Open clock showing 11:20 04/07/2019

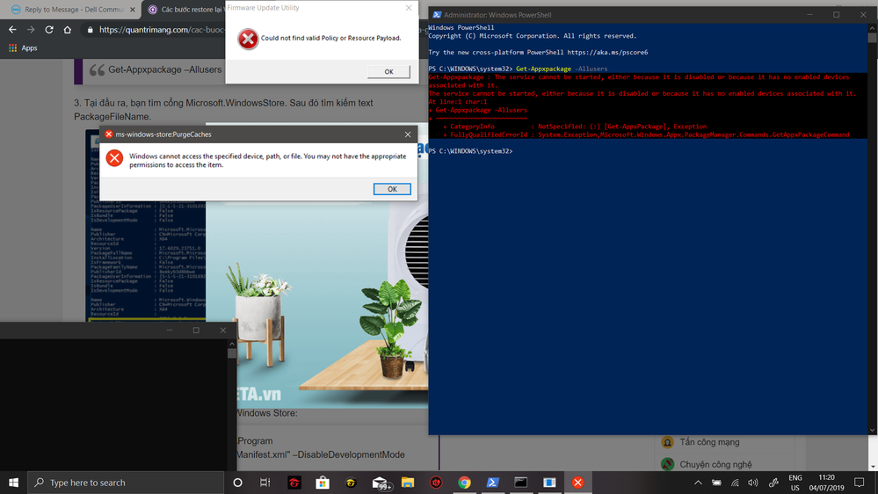(x=826, y=483)
